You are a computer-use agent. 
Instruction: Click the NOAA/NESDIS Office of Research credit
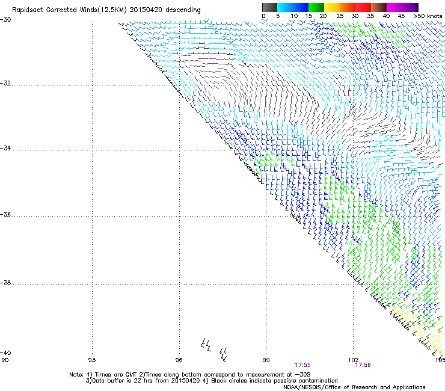[354, 387]
